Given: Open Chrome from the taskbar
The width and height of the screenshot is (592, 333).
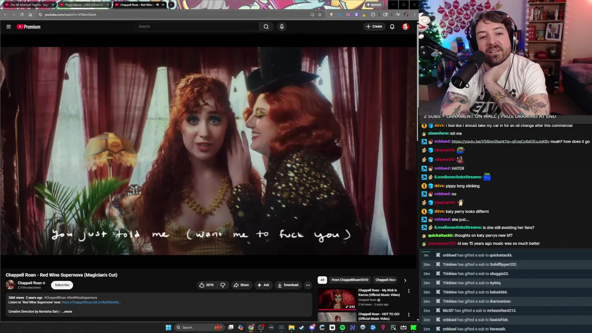Looking at the screenshot, I should click(x=251, y=327).
